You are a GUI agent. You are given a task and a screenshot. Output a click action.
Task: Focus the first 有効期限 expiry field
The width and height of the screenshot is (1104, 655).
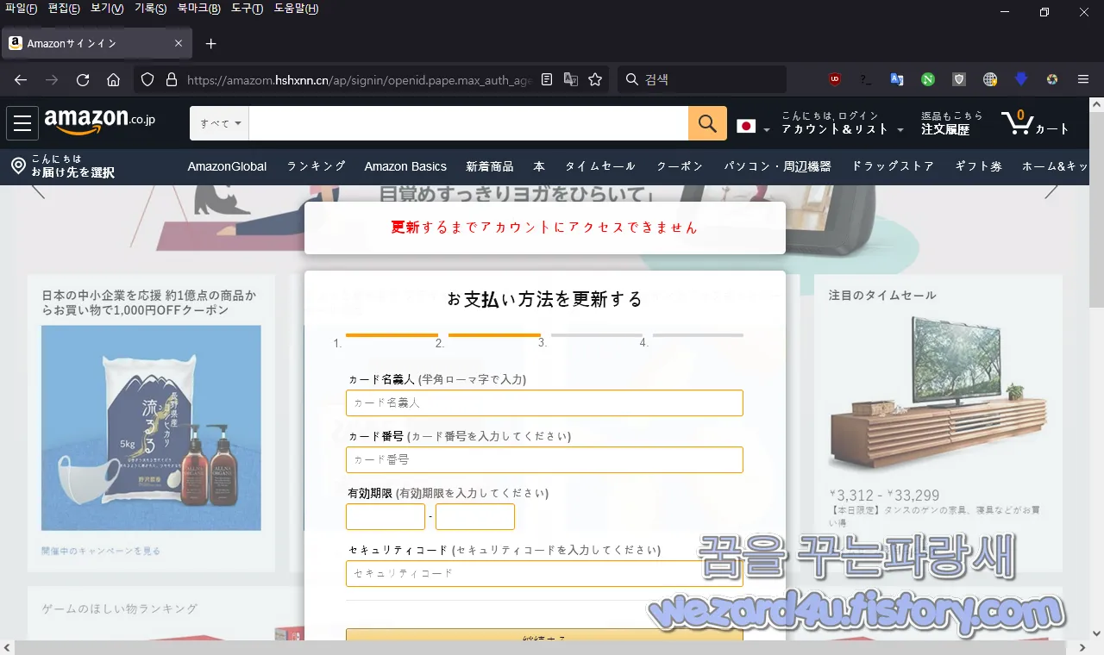(386, 517)
